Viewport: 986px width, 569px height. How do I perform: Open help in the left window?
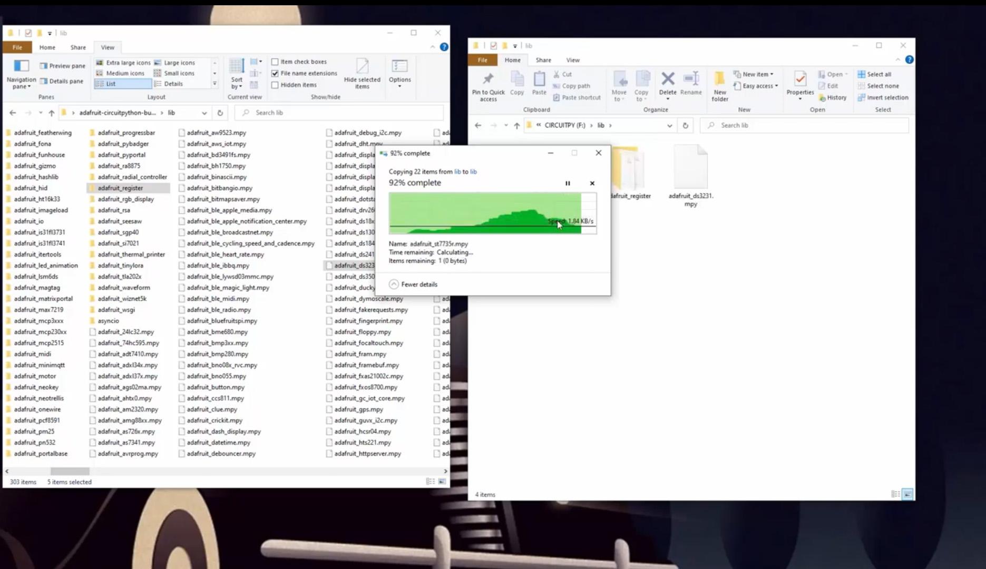(444, 47)
